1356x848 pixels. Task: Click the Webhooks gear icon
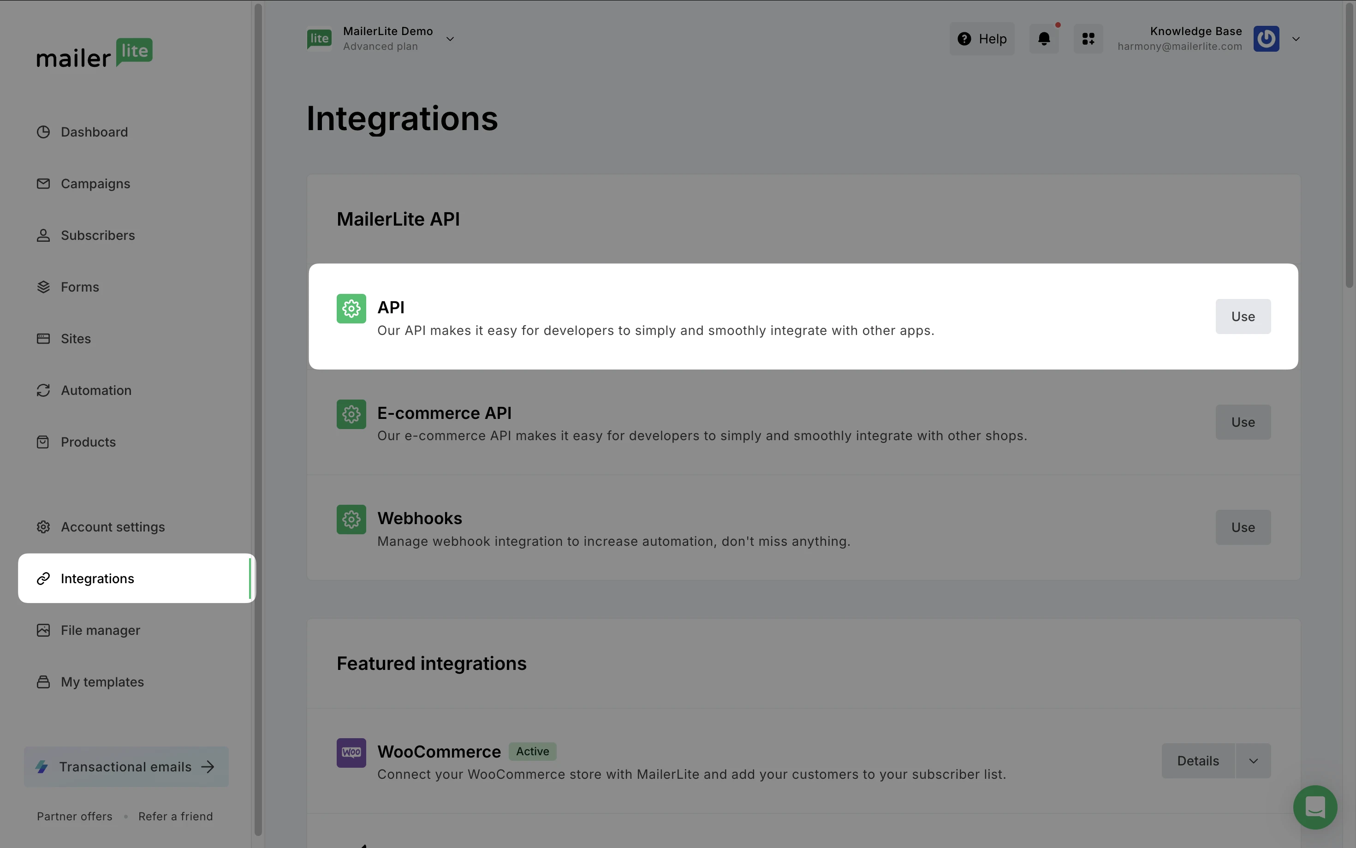[351, 520]
